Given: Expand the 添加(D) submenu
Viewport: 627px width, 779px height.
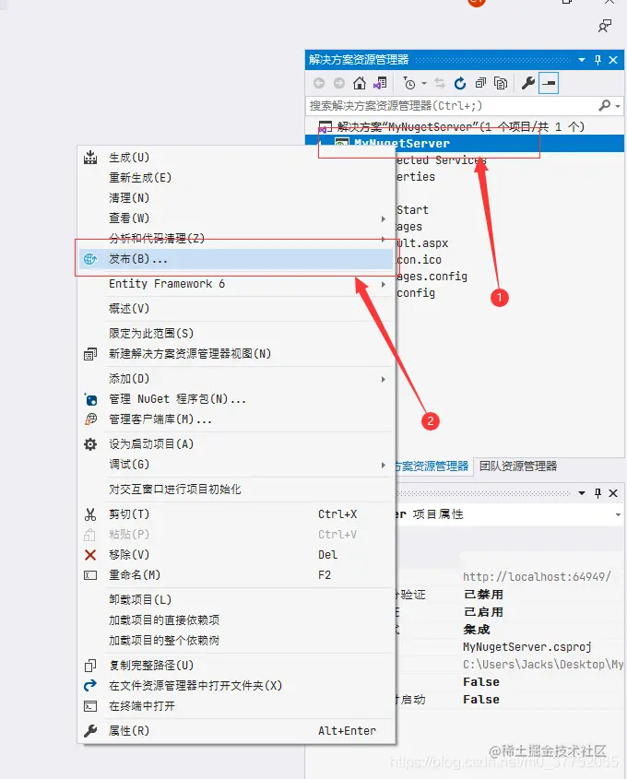Looking at the screenshot, I should [236, 379].
